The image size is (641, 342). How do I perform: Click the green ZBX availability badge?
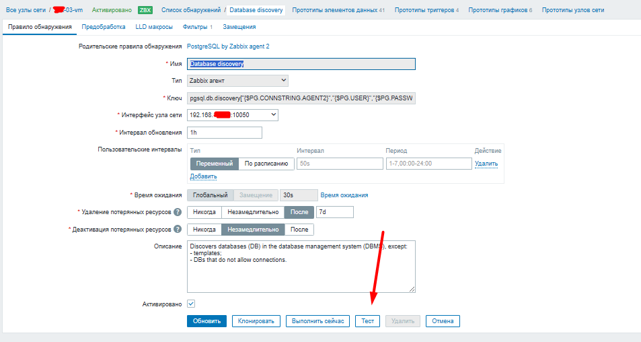click(145, 10)
